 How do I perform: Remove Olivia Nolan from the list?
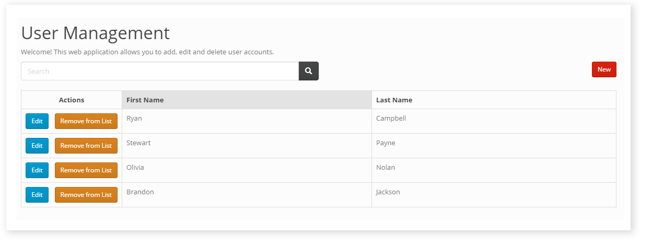[86, 170]
